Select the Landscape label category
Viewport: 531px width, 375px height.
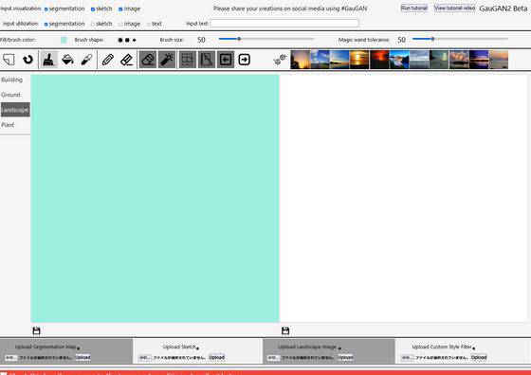point(15,110)
